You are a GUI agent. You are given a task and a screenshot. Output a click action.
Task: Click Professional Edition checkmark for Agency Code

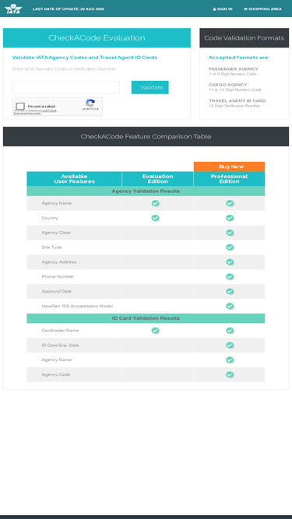(230, 375)
